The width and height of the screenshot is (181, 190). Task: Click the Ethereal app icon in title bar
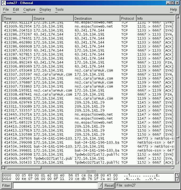tap(4, 3)
